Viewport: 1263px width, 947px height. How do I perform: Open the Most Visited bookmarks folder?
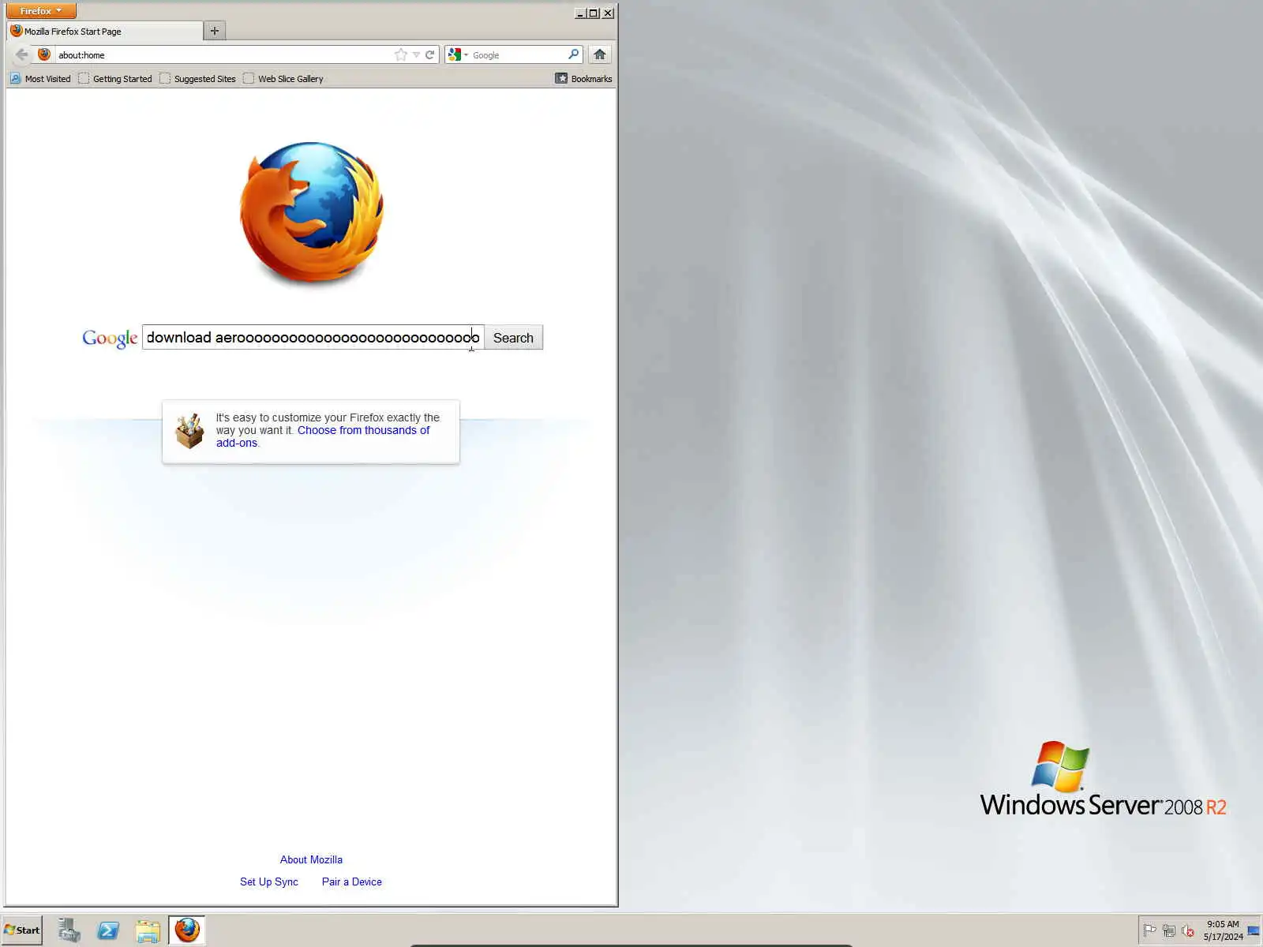point(40,79)
